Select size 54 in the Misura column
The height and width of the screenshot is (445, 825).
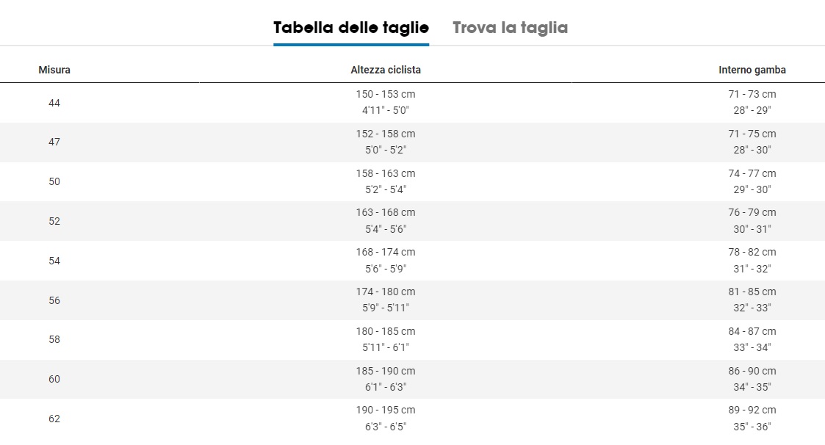(54, 261)
